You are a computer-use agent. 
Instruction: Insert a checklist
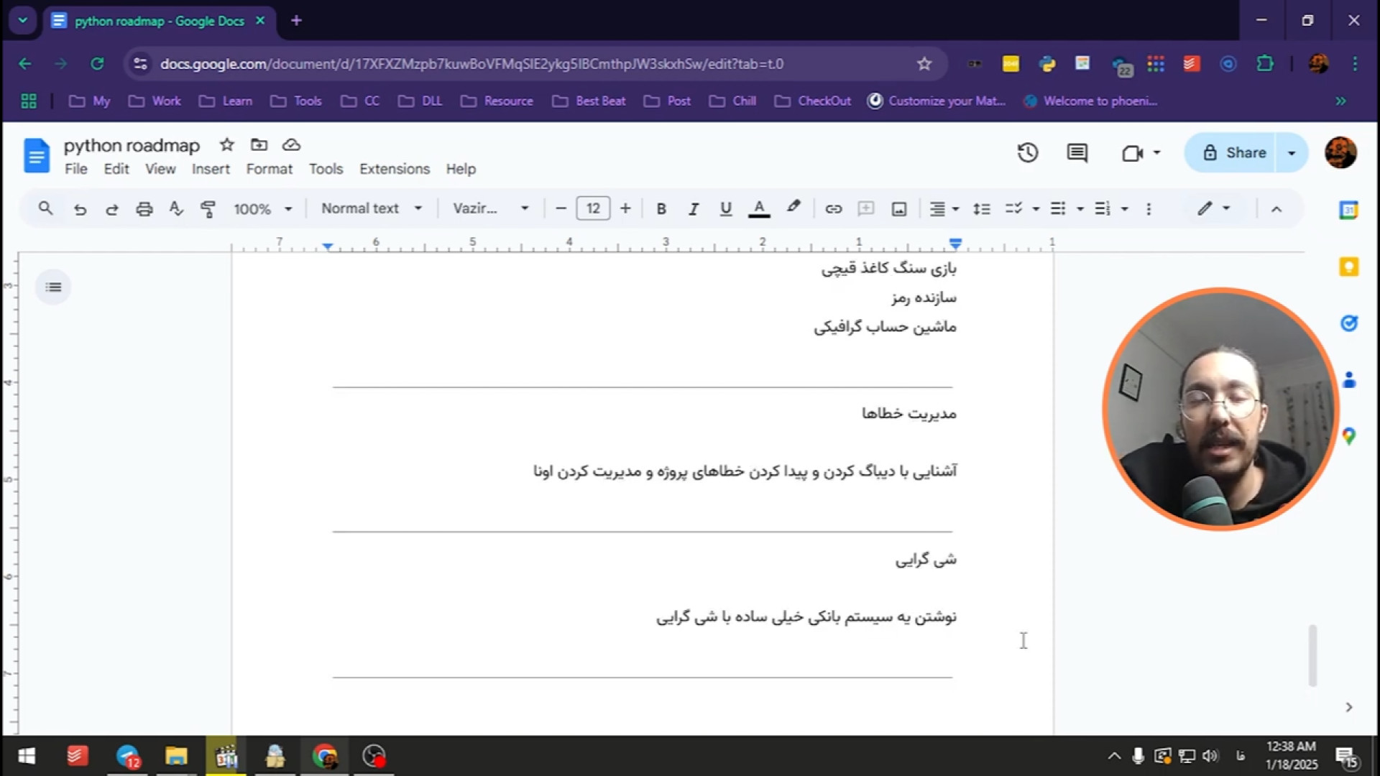click(1013, 209)
